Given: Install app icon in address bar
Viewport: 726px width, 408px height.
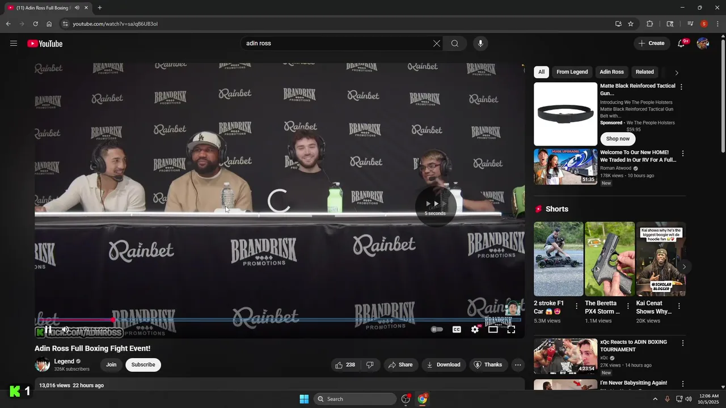Looking at the screenshot, I should click(x=618, y=24).
